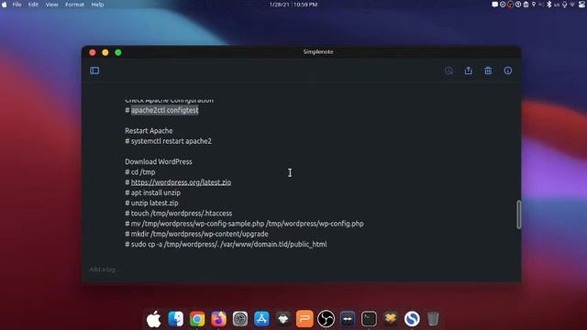
Task: Click '# unzip latest.zip' line
Action: point(151,203)
